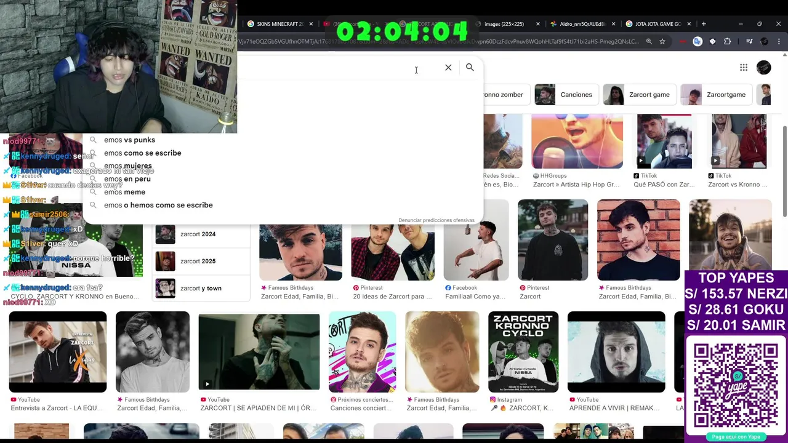The height and width of the screenshot is (443, 788).
Task: Open related search zarcort 2025
Action: tap(201, 261)
